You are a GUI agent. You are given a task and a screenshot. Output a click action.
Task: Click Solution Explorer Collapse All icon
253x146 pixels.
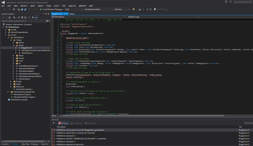(22, 17)
